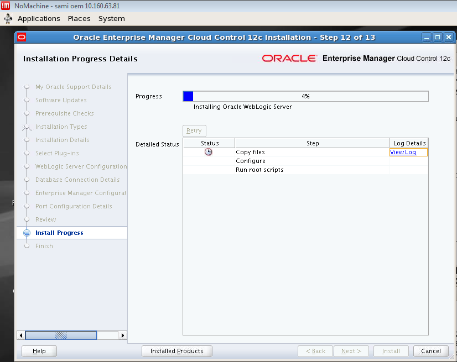The height and width of the screenshot is (362, 457).
Task: Click the GNOME foot icon beside Applications
Action: (8, 19)
